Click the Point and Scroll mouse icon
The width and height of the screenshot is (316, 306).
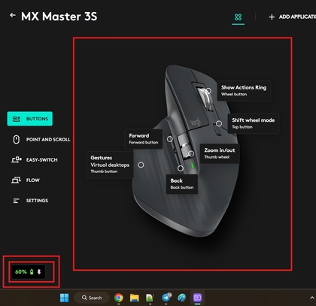tap(17, 140)
